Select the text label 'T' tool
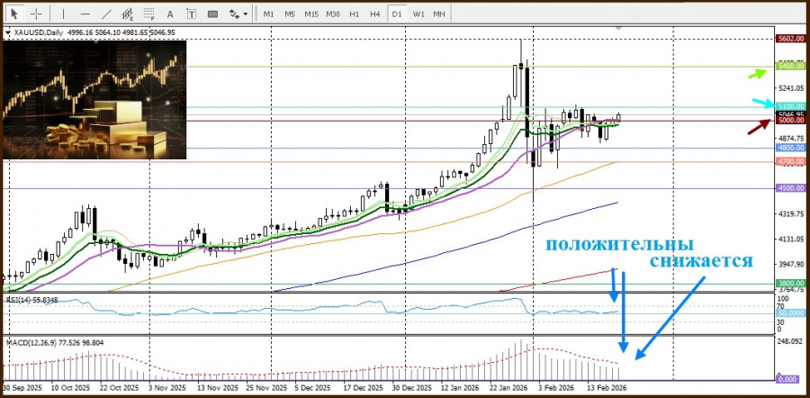The width and height of the screenshot is (810, 398). pyautogui.click(x=191, y=14)
